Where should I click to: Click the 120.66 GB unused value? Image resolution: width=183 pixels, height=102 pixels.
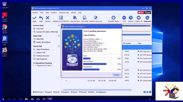[112, 80]
